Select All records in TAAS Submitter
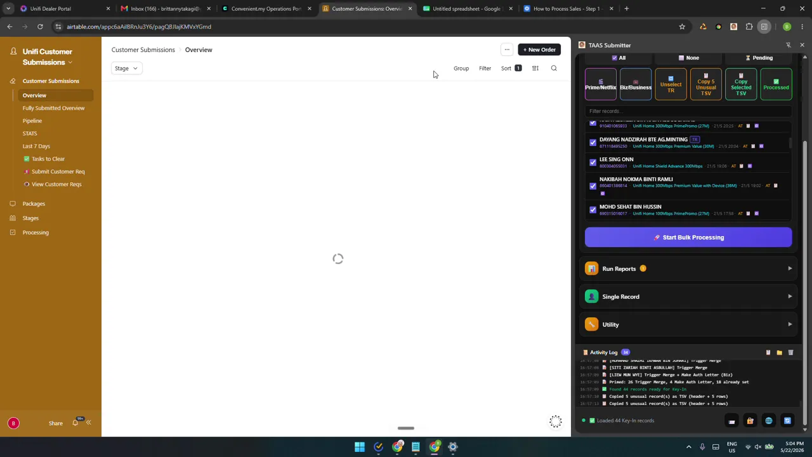The width and height of the screenshot is (812, 457). (x=619, y=58)
